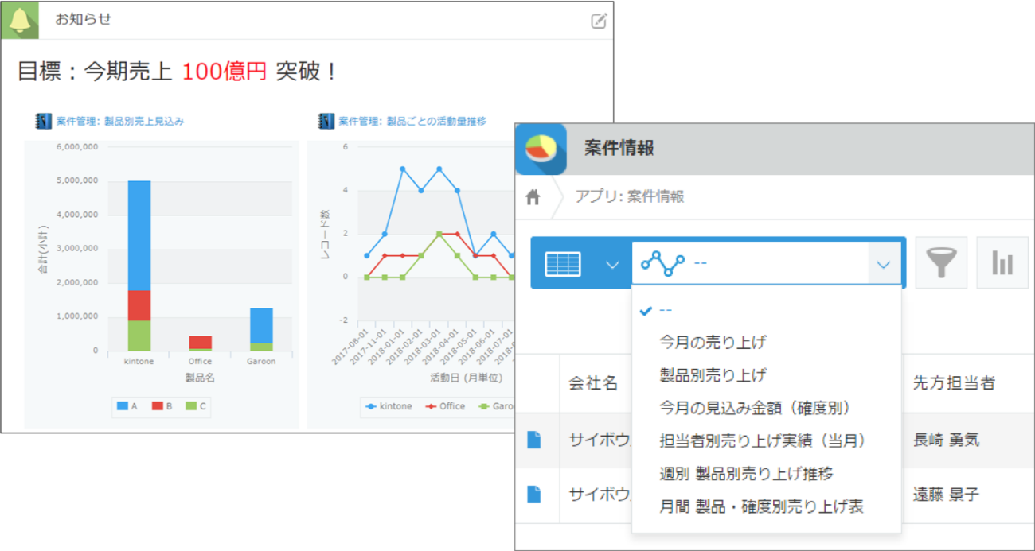This screenshot has height=551, width=1035.
Task: Toggle legend series B in bar chart
Action: coord(162,406)
